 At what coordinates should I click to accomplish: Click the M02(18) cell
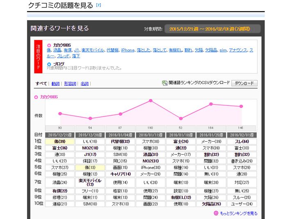(x=90, y=148)
